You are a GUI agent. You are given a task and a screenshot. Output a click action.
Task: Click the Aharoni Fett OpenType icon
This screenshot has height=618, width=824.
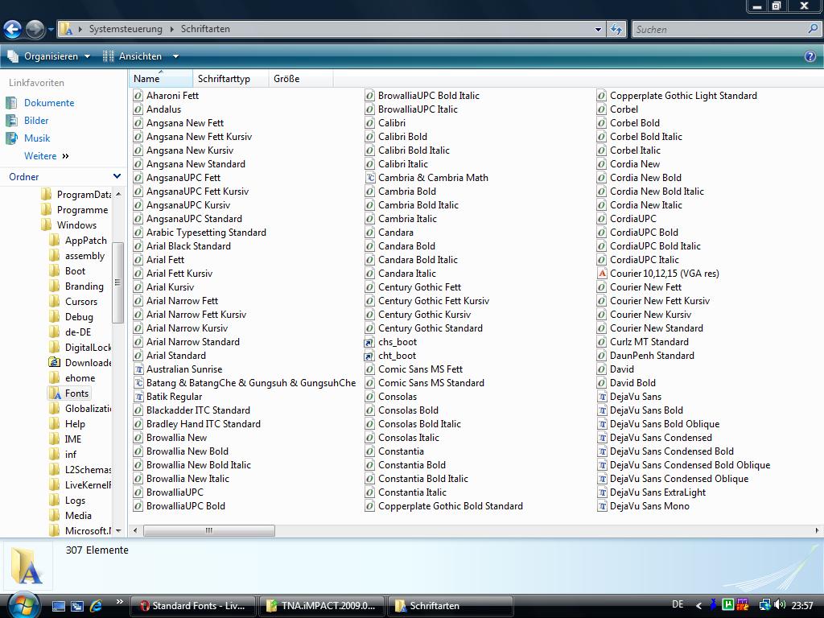[138, 96]
